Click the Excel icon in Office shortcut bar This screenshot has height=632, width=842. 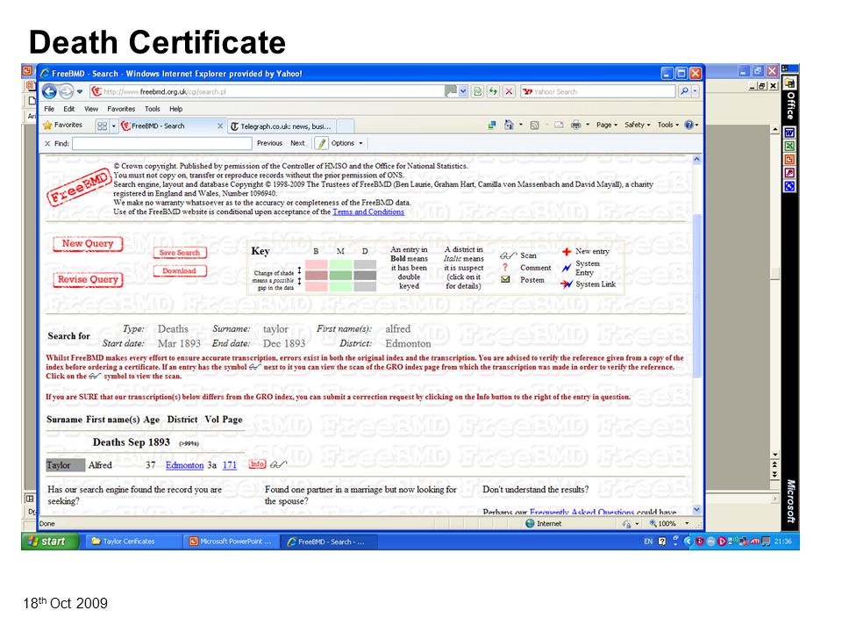tap(789, 146)
